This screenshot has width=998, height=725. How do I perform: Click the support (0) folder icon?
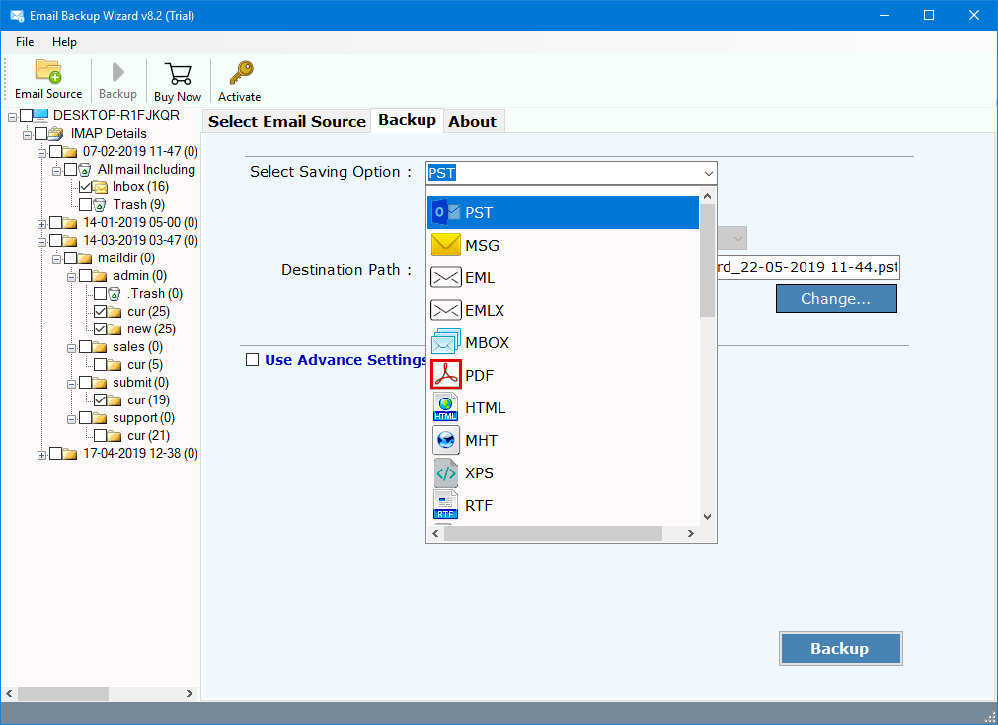(100, 418)
